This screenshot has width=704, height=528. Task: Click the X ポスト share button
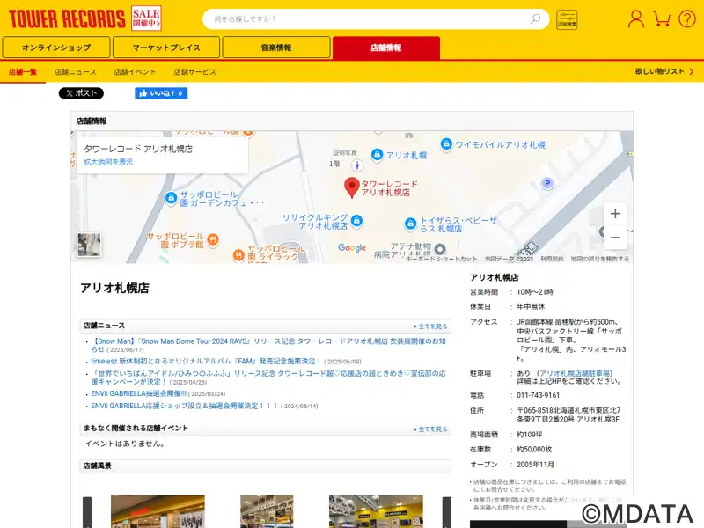[x=81, y=93]
